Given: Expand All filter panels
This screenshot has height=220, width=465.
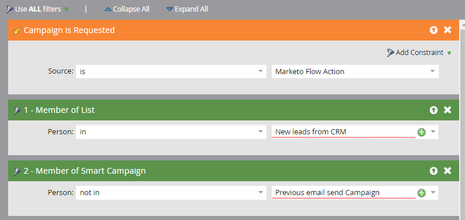Looking at the screenshot, I should [x=187, y=9].
